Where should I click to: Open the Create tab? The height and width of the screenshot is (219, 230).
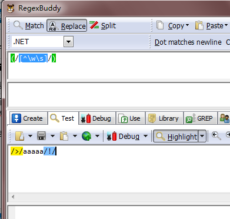tap(28, 118)
